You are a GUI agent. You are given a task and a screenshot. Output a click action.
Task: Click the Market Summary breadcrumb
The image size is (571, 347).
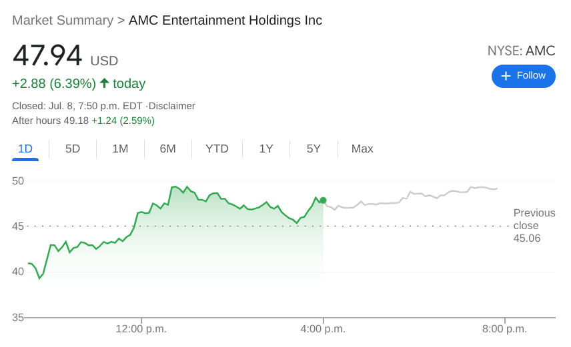point(63,21)
